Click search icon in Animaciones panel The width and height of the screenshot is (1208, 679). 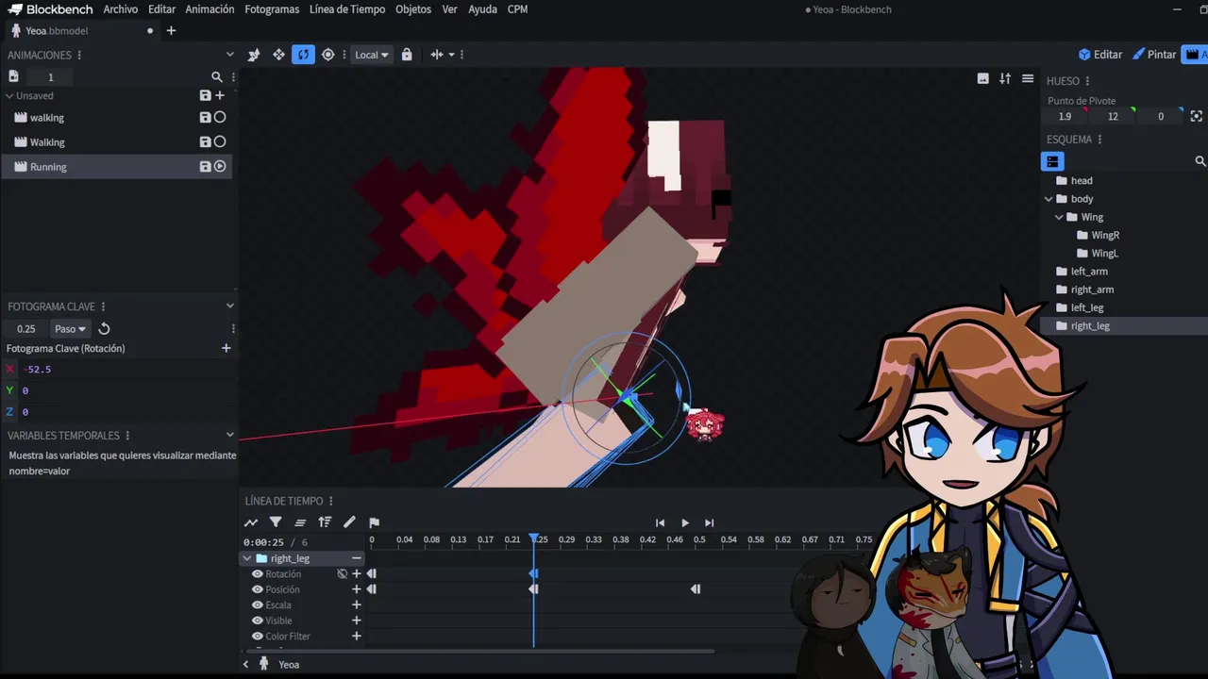pos(217,77)
